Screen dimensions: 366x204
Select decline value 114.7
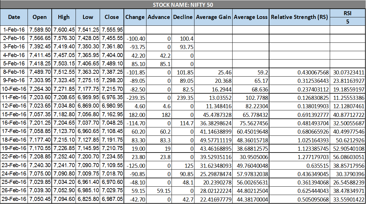click(x=183, y=123)
